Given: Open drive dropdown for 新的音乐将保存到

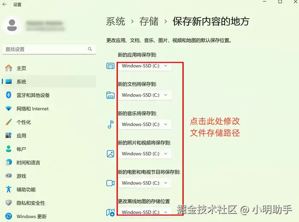Looking at the screenshot, I should [x=145, y=124].
